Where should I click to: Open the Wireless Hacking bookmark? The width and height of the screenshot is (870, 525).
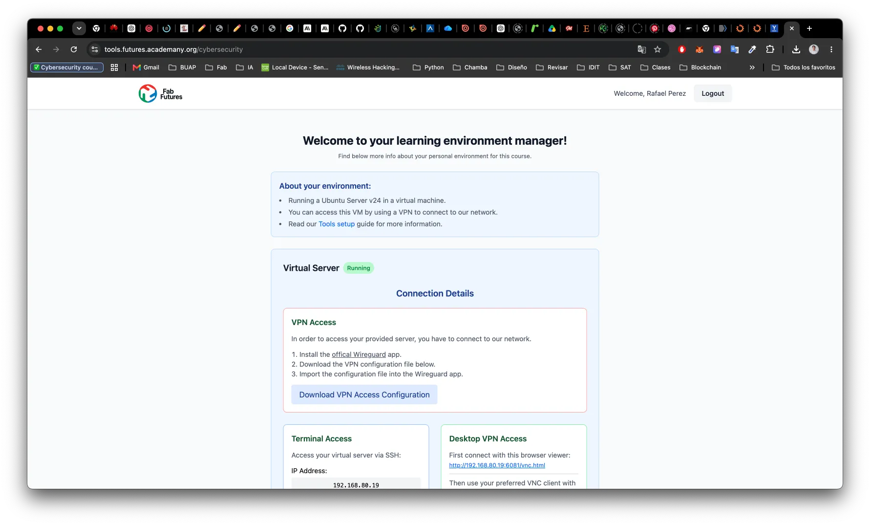click(368, 67)
